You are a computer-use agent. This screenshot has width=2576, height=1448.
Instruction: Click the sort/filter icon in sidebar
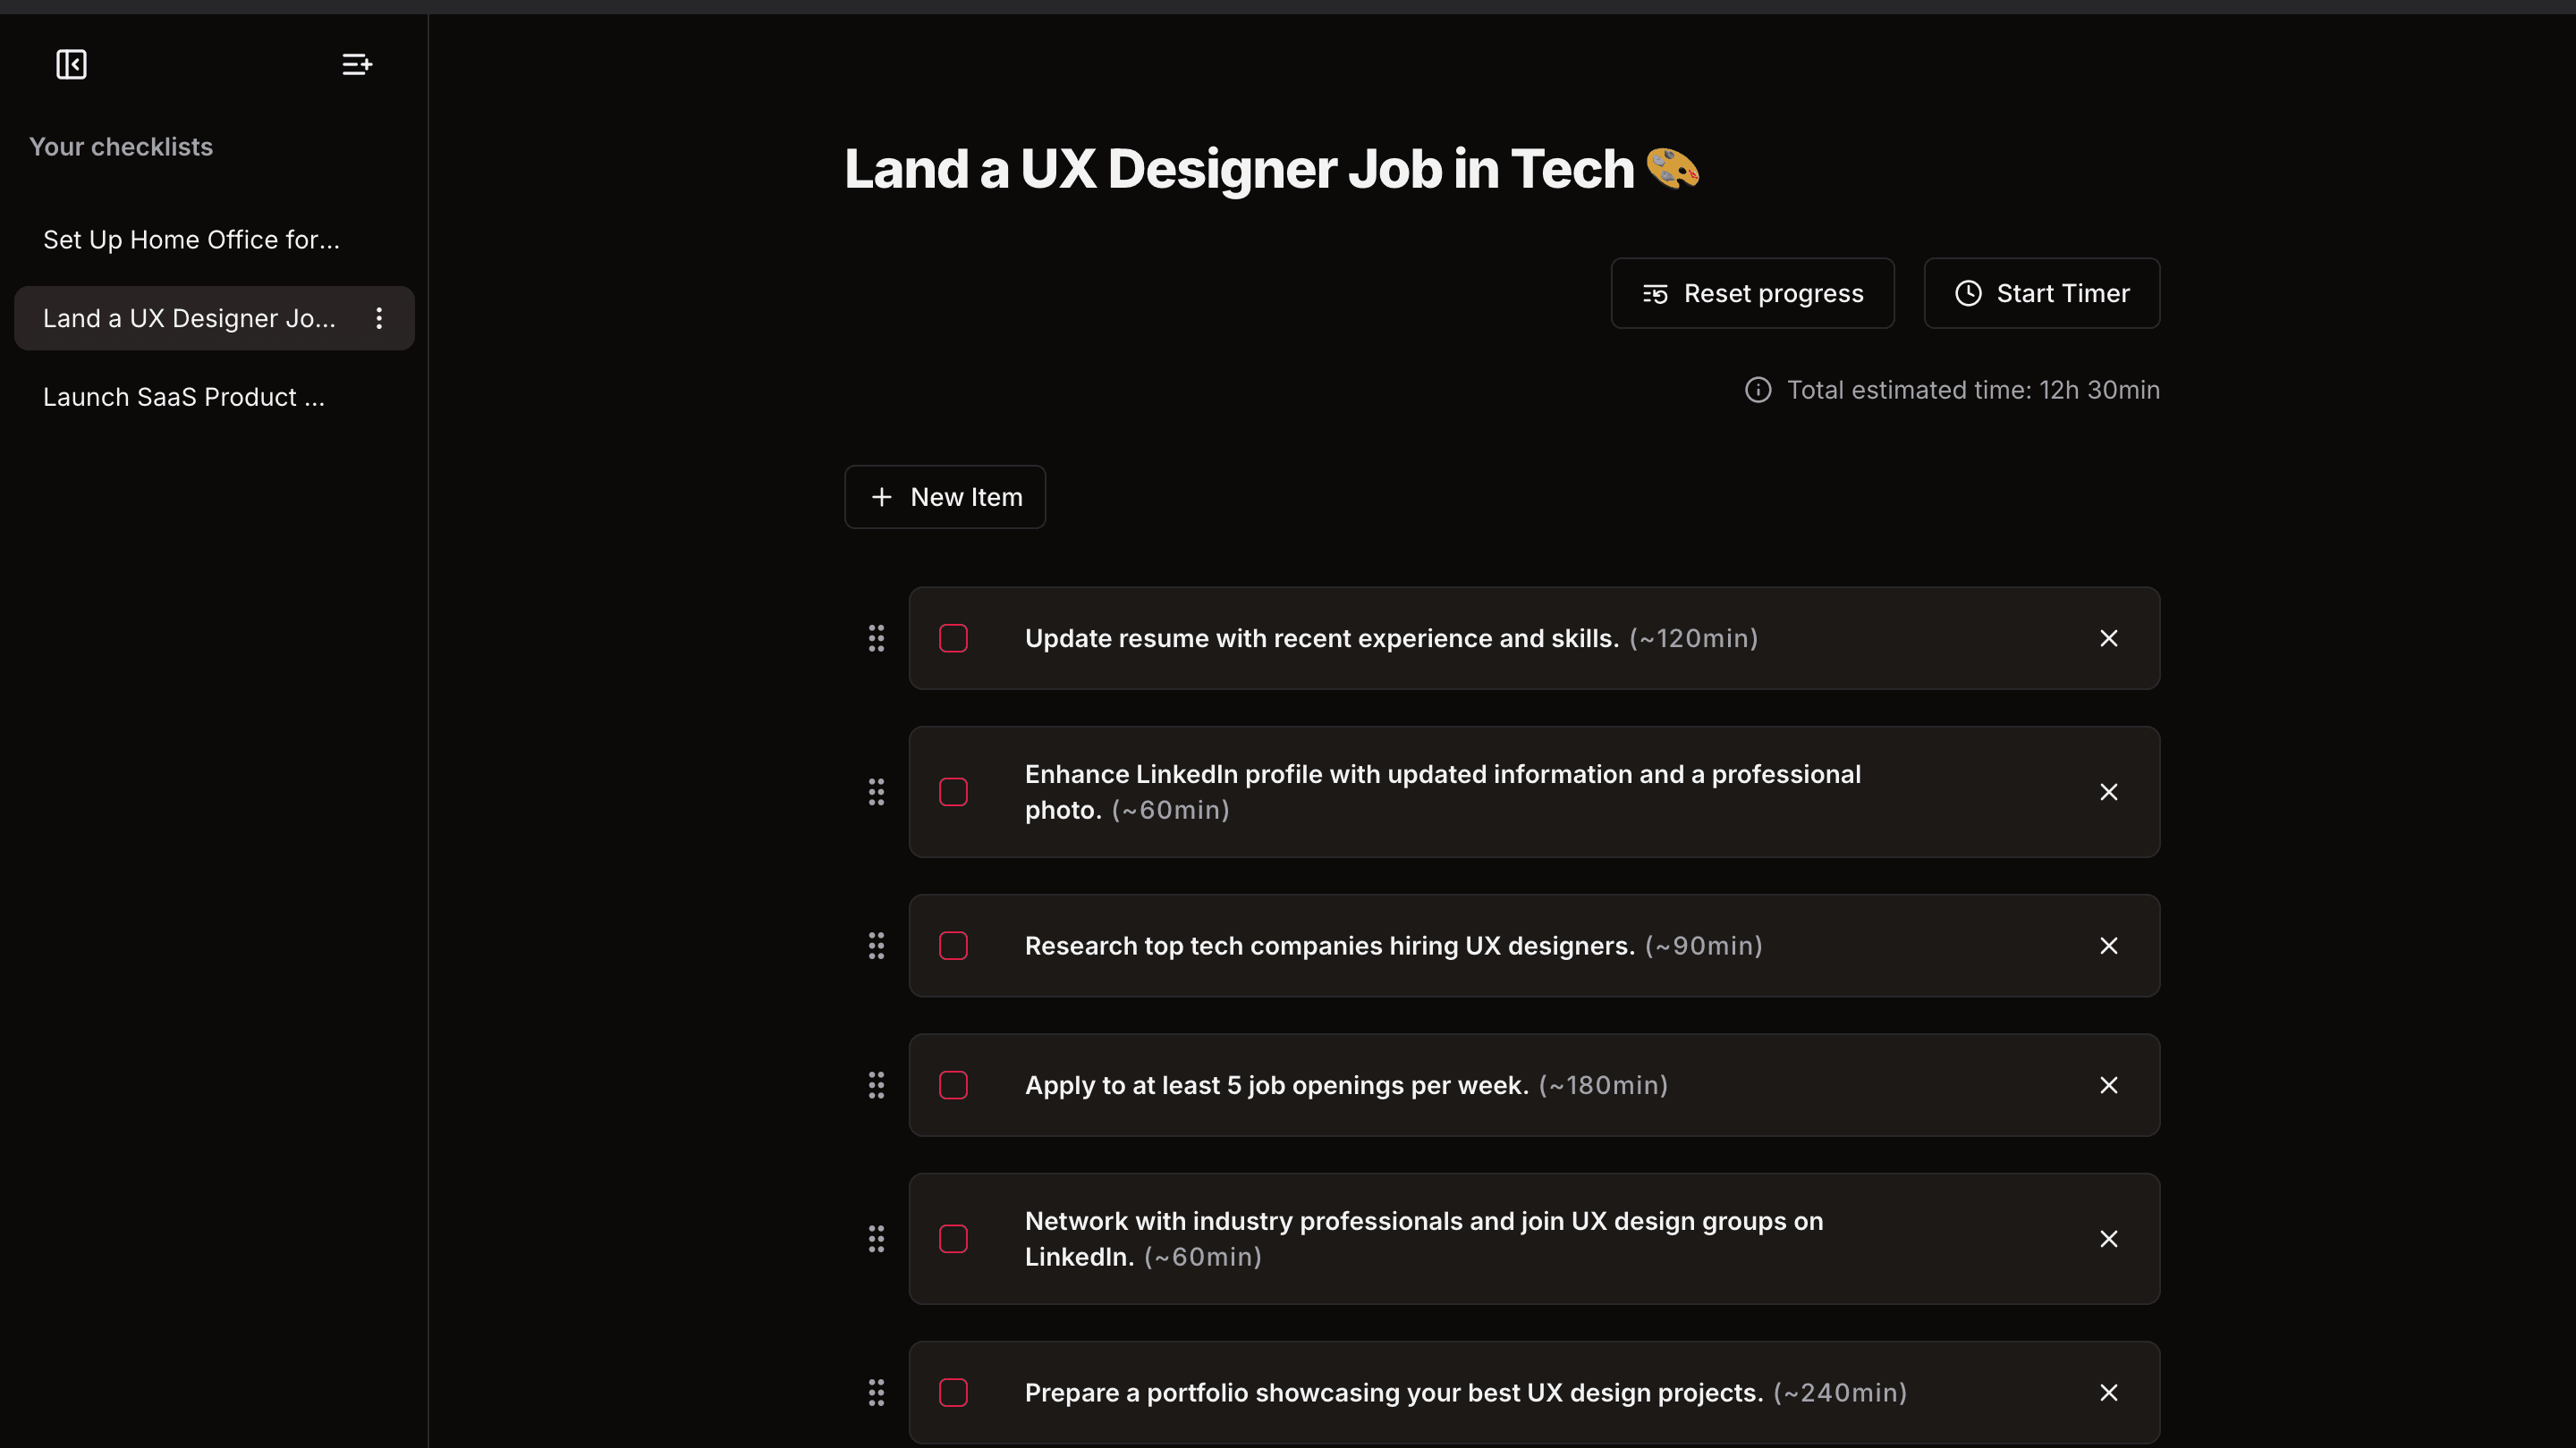pyautogui.click(x=356, y=63)
